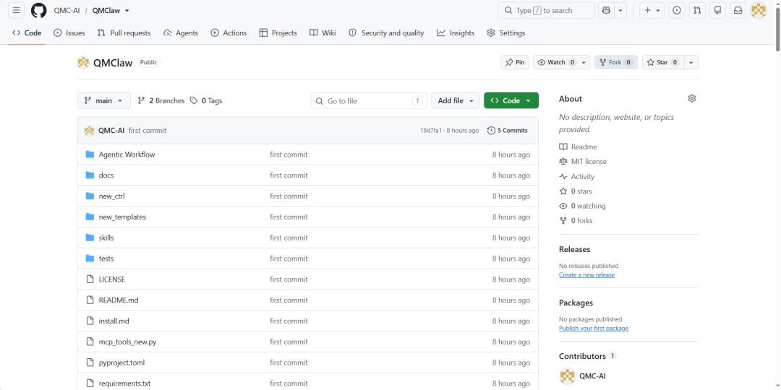Open the Activity link in About
Screen dimensions: 781x390
[x=577, y=177]
